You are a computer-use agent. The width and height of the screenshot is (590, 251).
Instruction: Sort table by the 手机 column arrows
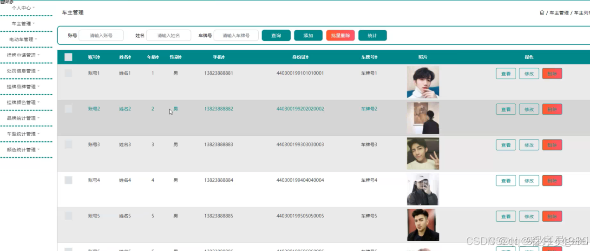point(223,57)
